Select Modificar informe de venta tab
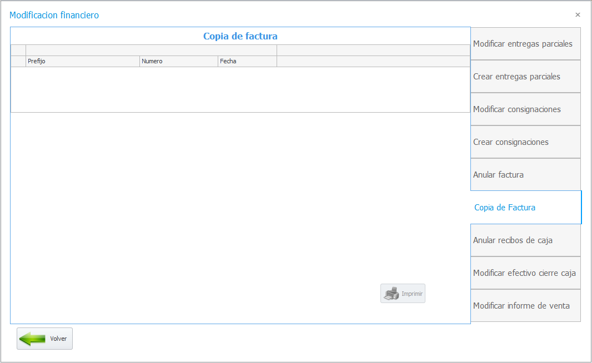Viewport: 592px width, 363px height. click(525, 306)
